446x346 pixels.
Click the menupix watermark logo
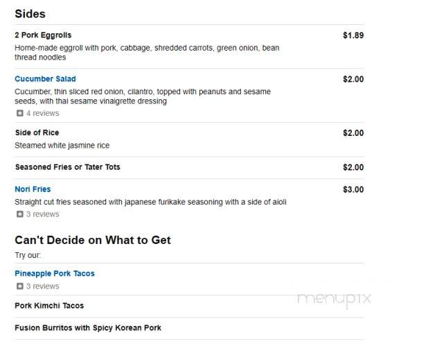(x=334, y=299)
